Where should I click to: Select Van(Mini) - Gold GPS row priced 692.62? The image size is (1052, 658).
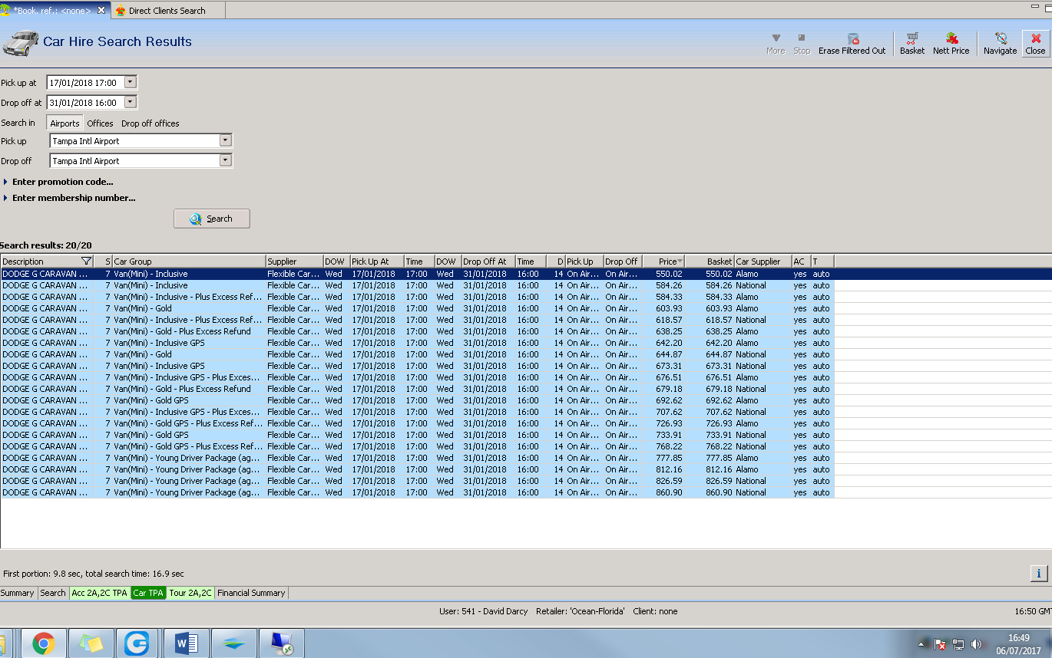click(x=417, y=400)
